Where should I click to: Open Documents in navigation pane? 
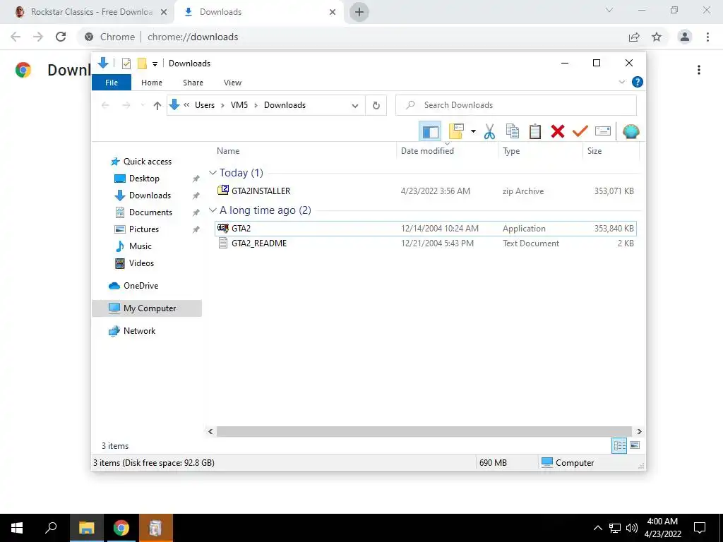point(150,212)
